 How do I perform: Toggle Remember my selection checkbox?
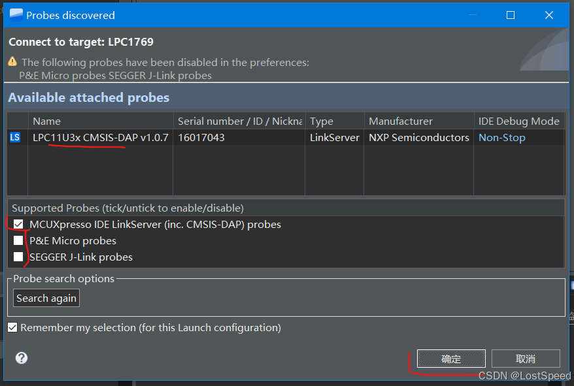click(12, 327)
